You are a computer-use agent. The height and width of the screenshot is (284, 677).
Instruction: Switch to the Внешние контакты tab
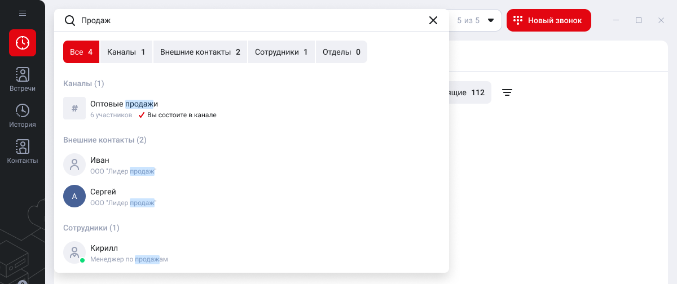(x=200, y=52)
